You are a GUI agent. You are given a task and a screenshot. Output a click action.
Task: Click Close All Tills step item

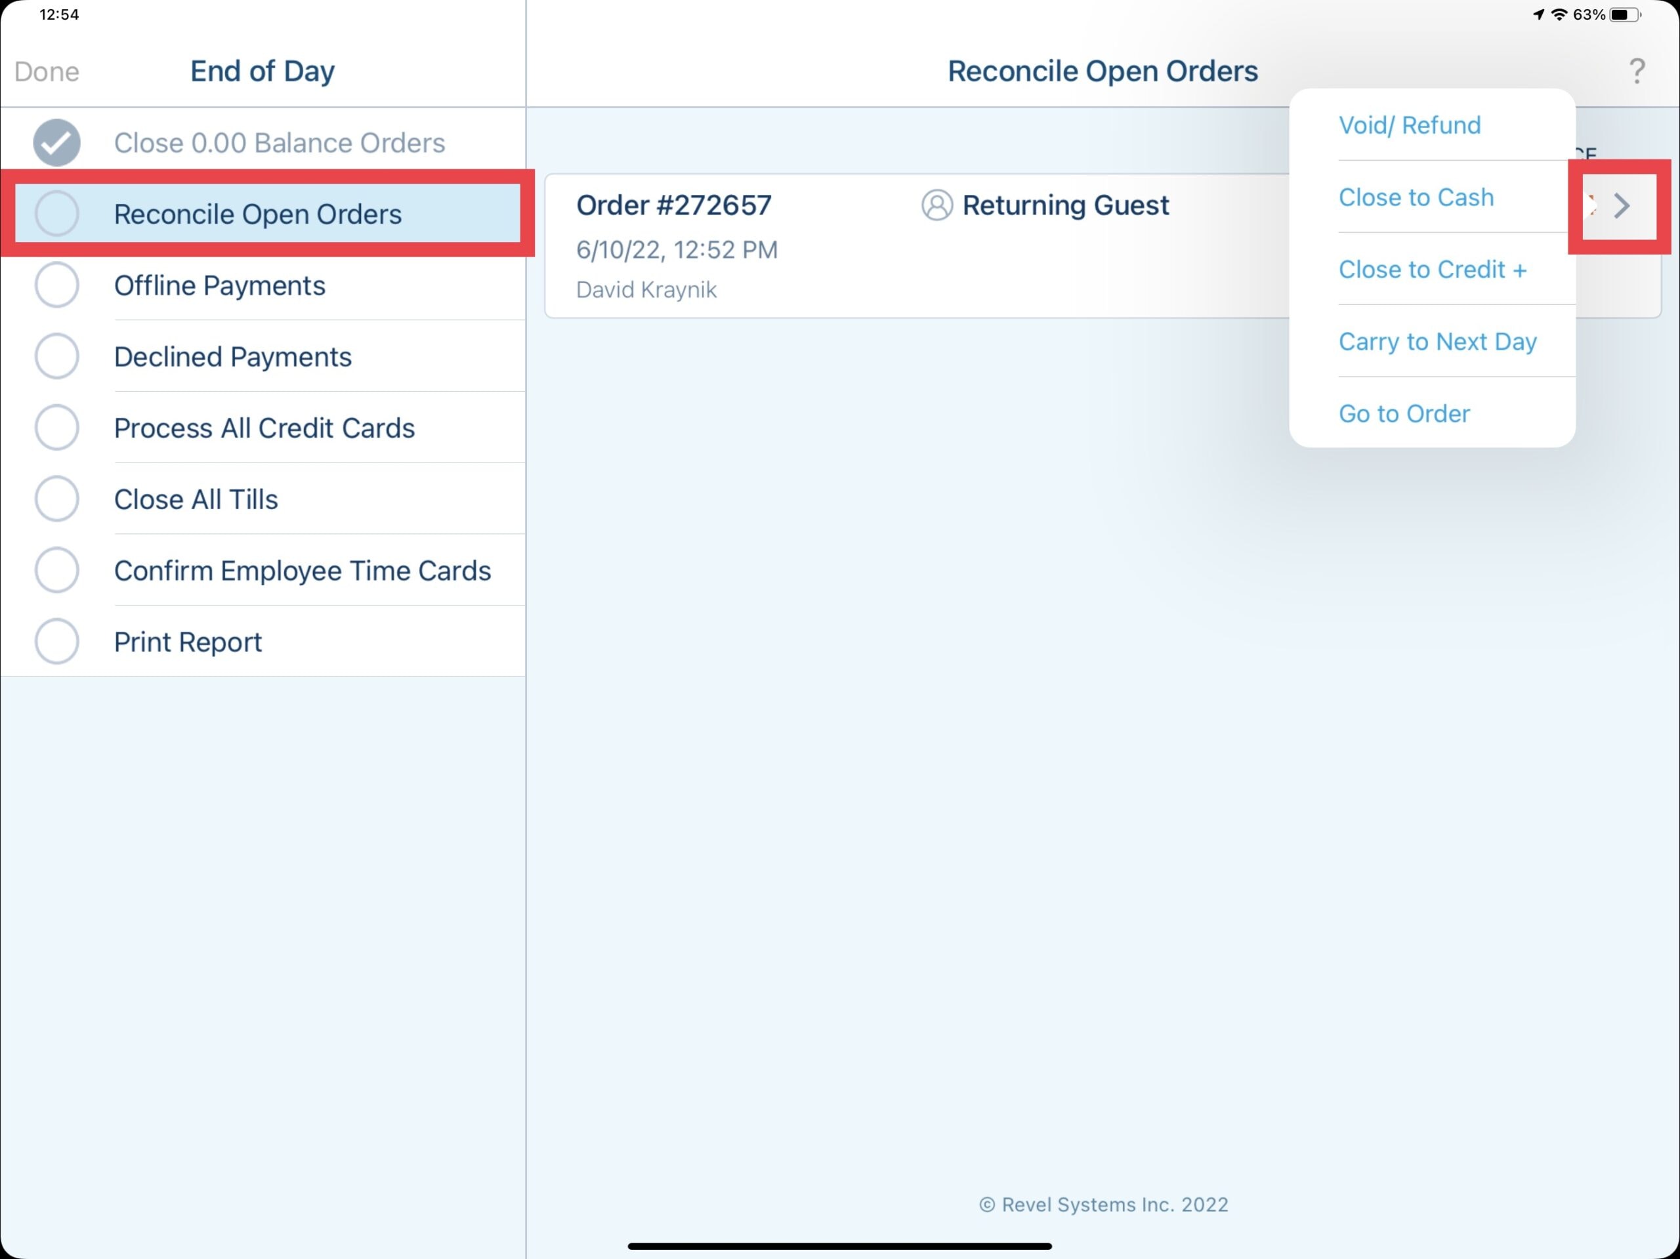click(x=196, y=500)
